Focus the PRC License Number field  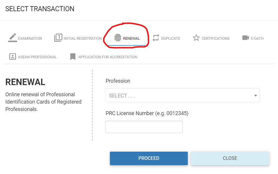coord(144,127)
